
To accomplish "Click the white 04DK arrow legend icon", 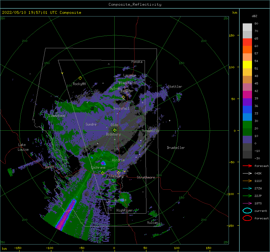I will click(x=247, y=173).
